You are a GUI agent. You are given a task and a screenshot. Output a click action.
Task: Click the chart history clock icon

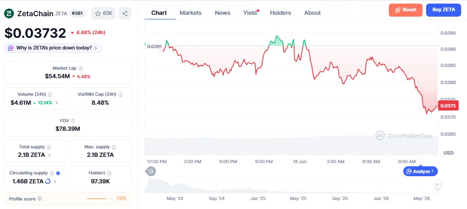151,171
